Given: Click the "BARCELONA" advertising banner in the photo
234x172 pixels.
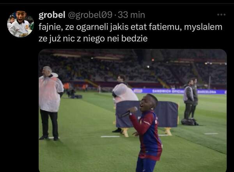Looking at the screenshot, I should (207, 92).
